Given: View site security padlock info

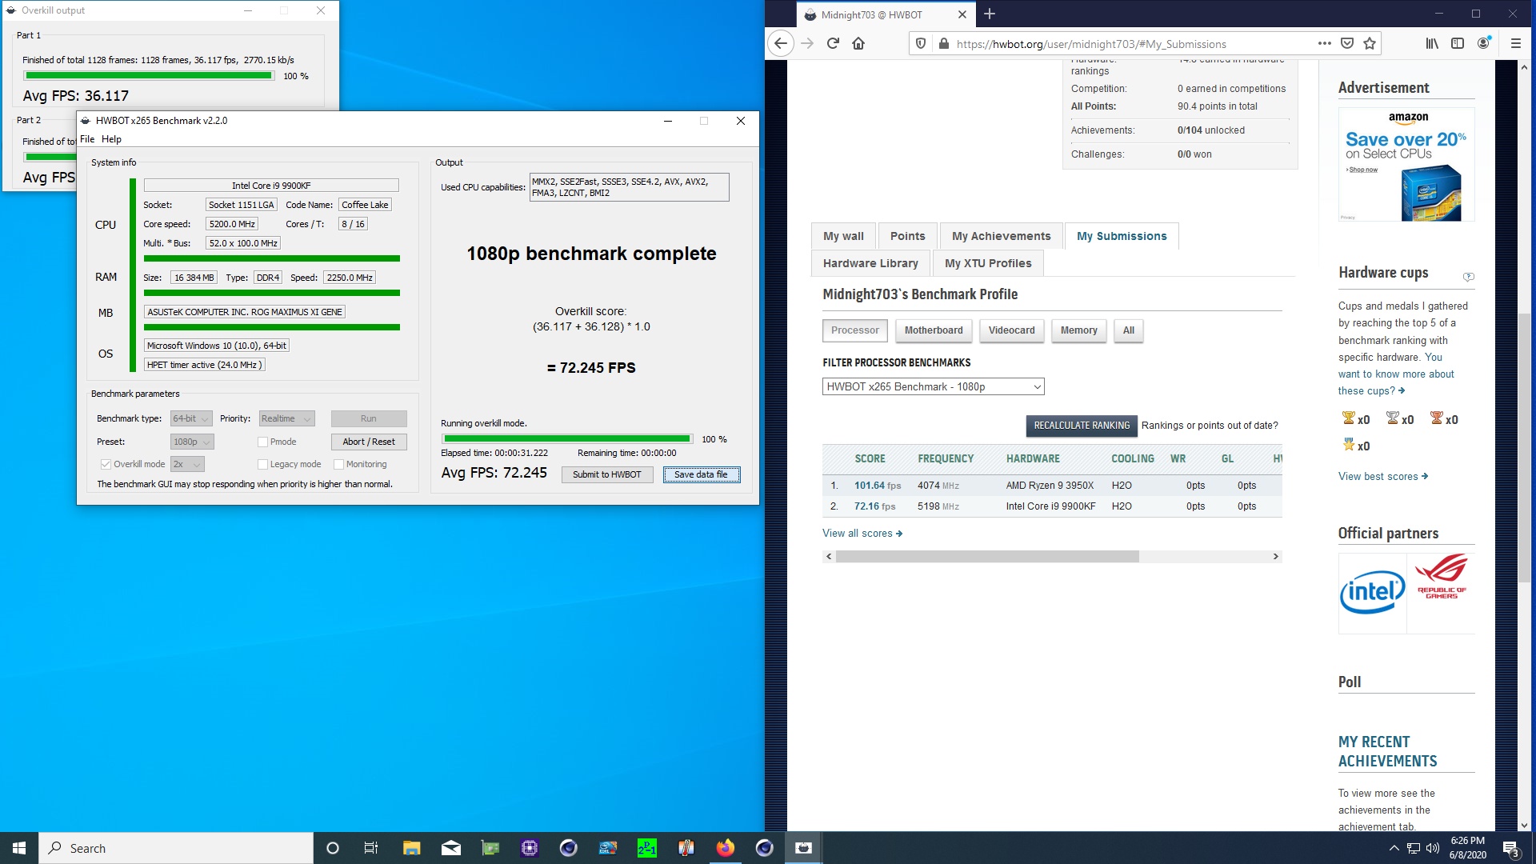Looking at the screenshot, I should click(943, 43).
